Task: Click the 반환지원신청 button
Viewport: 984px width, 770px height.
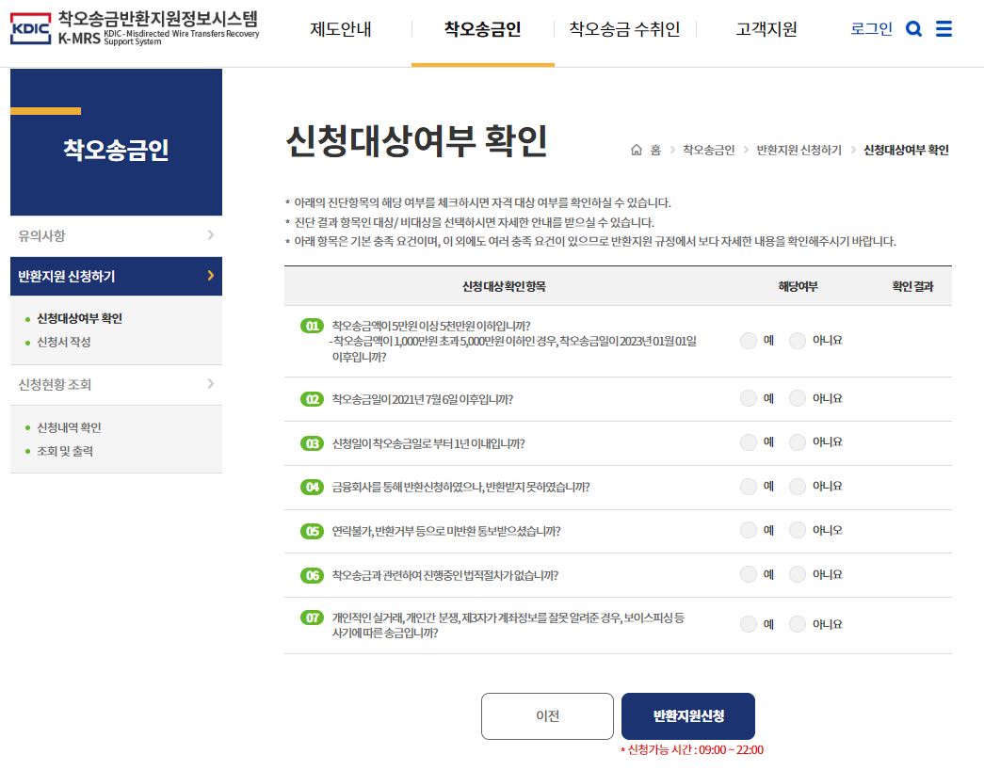Action: pos(686,715)
